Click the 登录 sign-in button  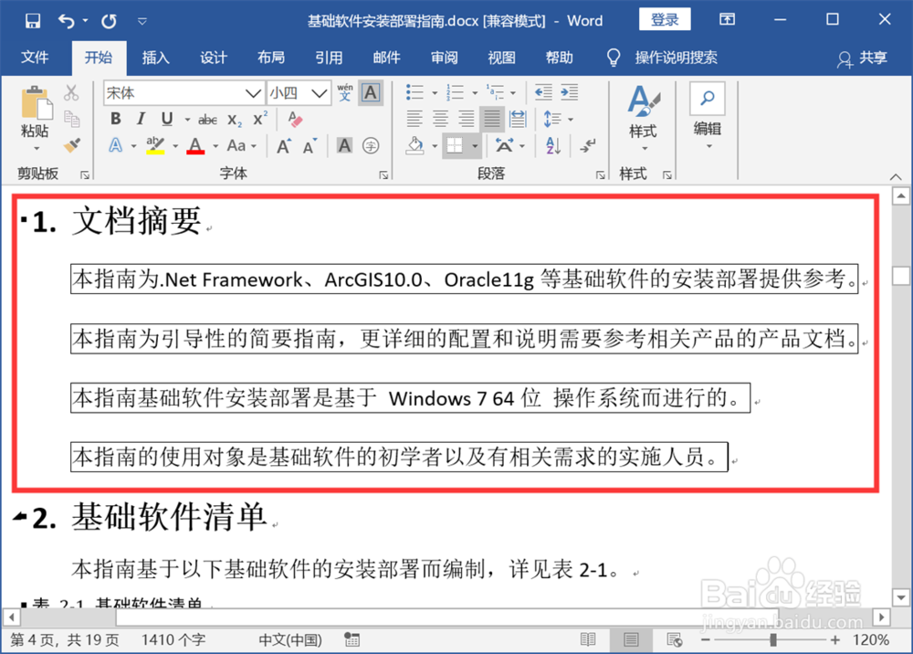point(665,19)
